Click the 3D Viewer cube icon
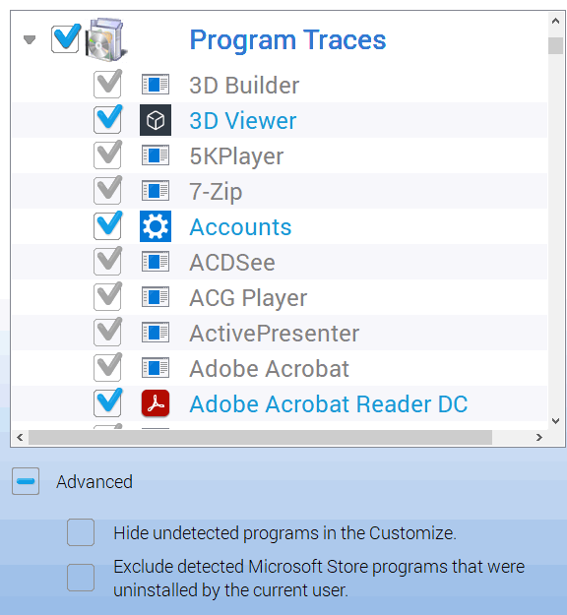567x615 pixels. (156, 120)
